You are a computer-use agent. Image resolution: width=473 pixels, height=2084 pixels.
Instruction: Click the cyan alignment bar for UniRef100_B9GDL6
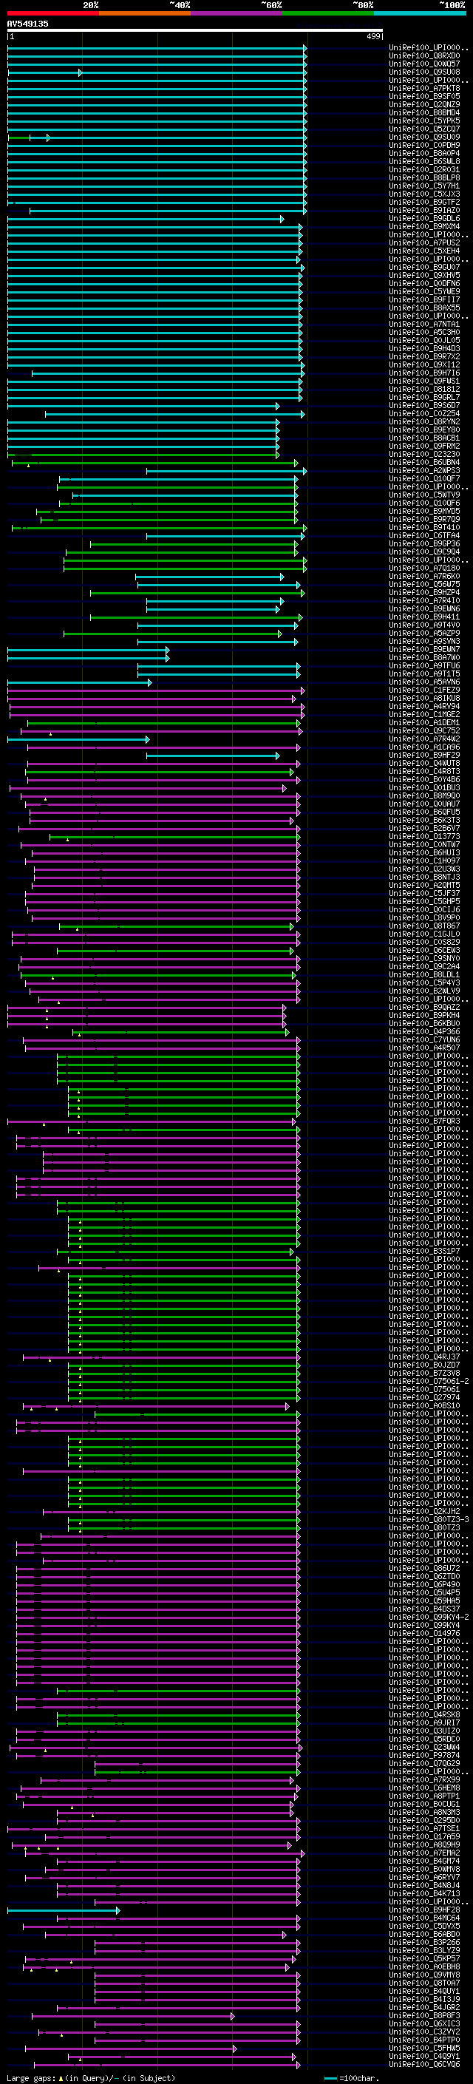146,218
